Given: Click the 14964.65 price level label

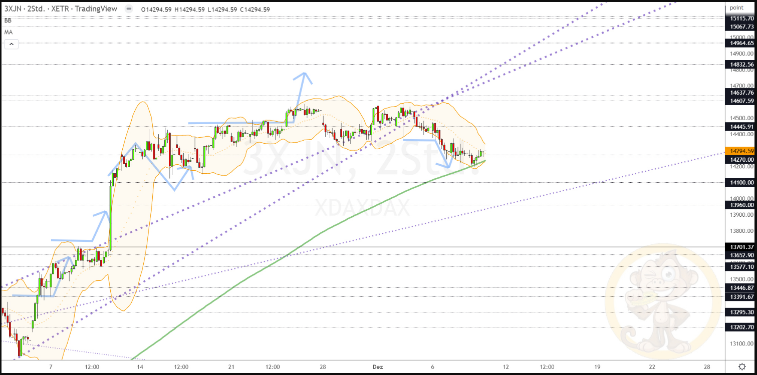Looking at the screenshot, I should [741, 43].
